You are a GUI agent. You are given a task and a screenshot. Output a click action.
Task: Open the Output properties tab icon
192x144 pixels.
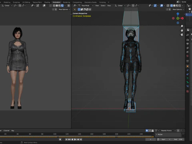click(x=188, y=44)
